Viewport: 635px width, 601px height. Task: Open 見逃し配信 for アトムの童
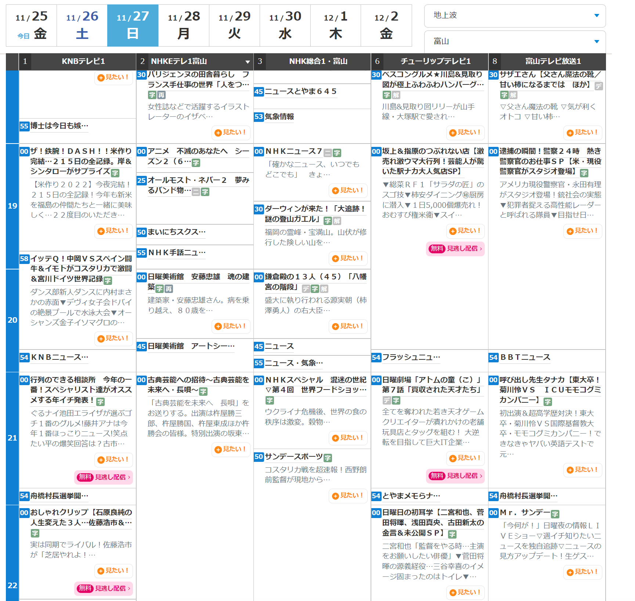(x=455, y=476)
